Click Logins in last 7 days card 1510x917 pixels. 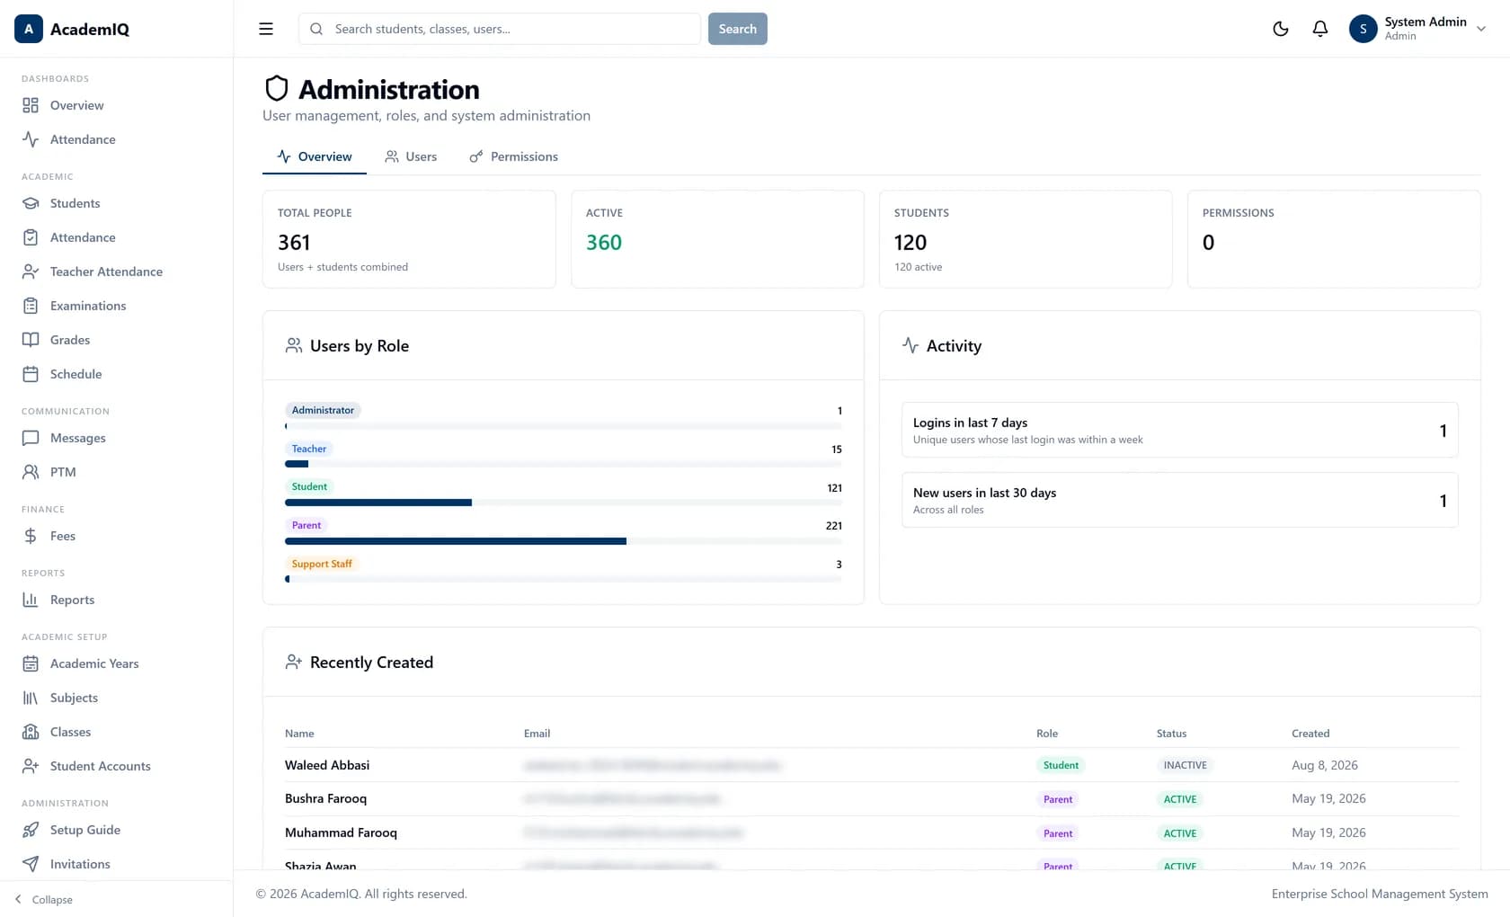1179,431
